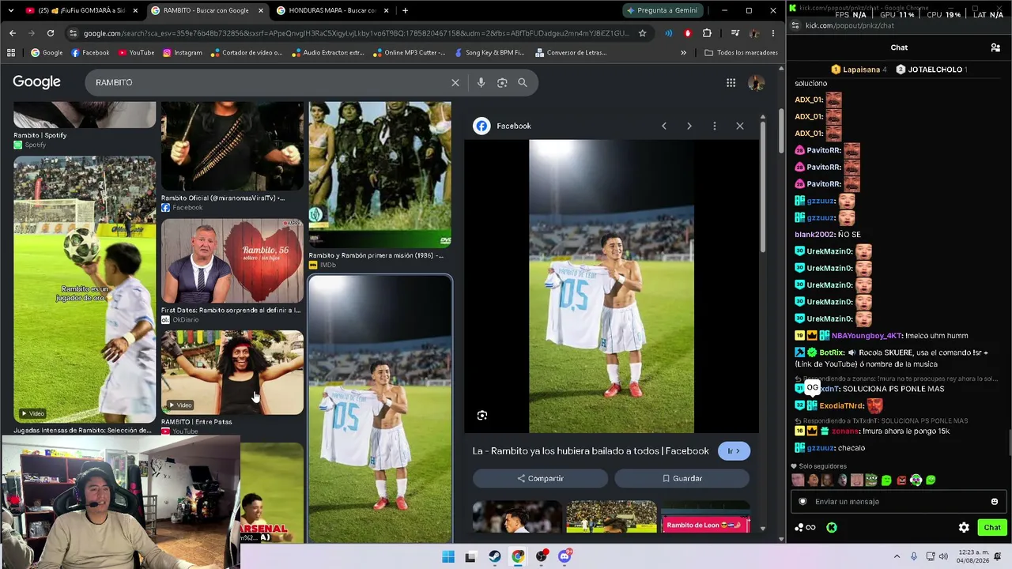Image resolution: width=1012 pixels, height=569 pixels.
Task: Click Compartir to share the image
Action: [x=540, y=478]
